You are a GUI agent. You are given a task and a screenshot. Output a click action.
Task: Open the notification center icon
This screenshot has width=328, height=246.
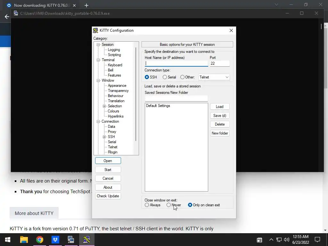click(x=317, y=240)
